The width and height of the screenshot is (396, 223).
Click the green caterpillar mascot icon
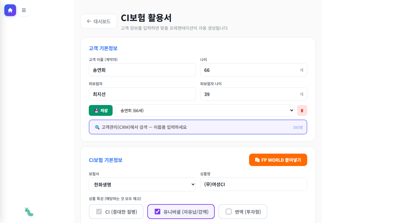29,212
